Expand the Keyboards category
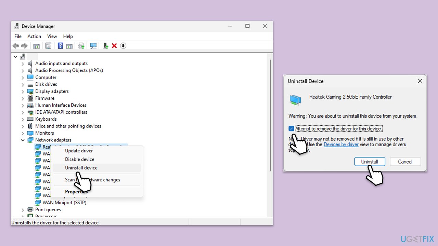Viewport: 438px width, 246px height. [23, 119]
